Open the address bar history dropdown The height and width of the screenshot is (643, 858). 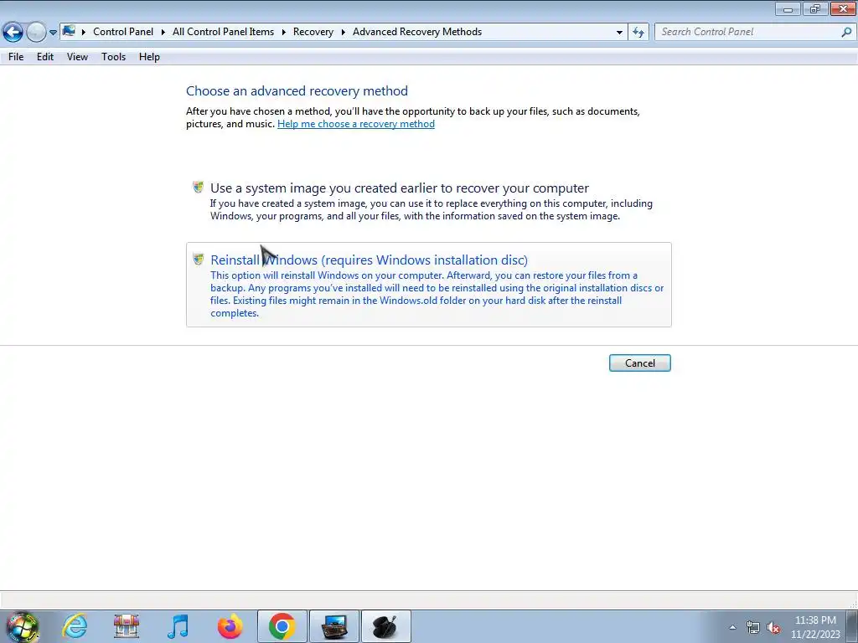point(619,33)
